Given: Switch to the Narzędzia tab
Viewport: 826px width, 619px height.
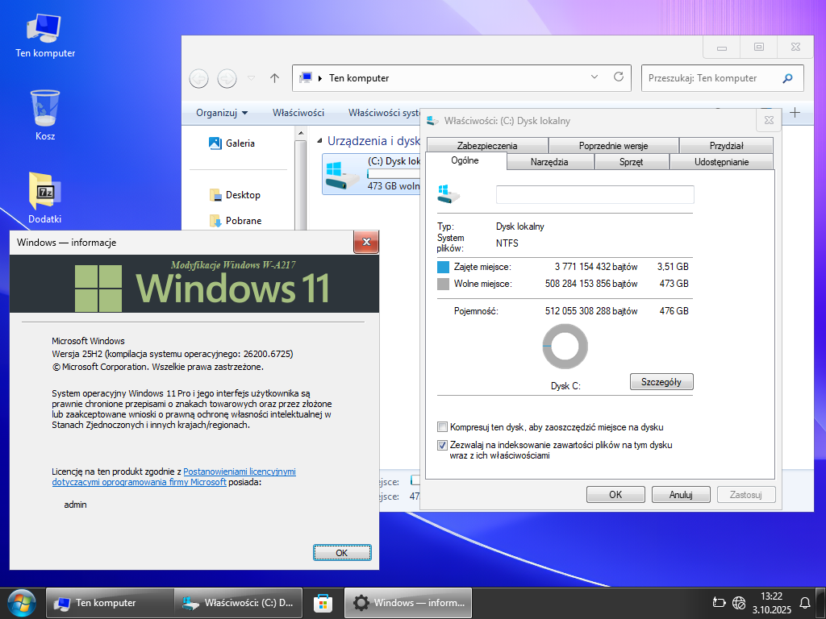Looking at the screenshot, I should coord(549,162).
